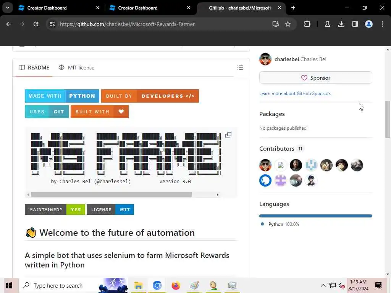
Task: Open the purple identicon contributor avatar
Action: pyautogui.click(x=281, y=180)
